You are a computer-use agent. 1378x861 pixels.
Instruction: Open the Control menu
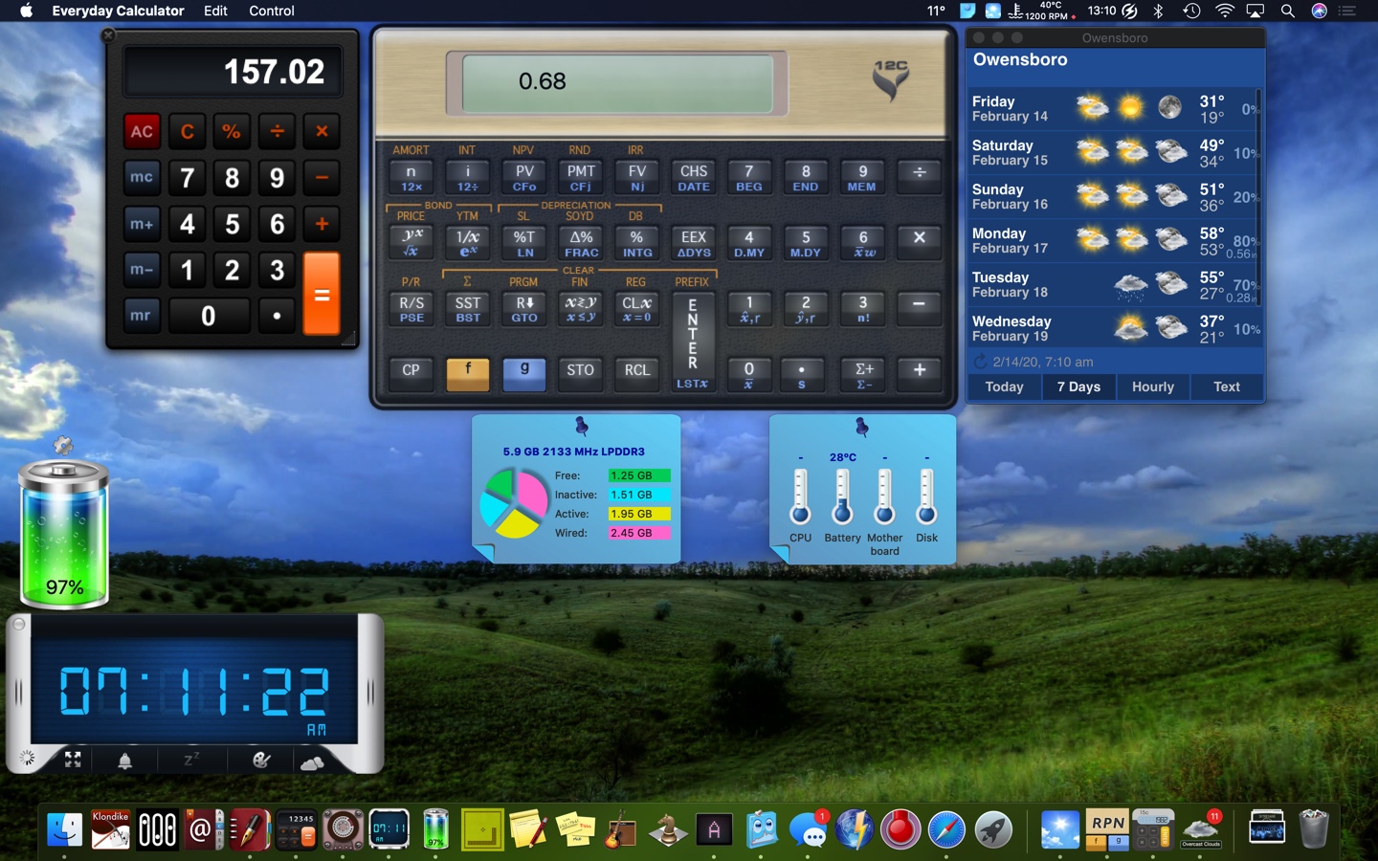pos(272,11)
